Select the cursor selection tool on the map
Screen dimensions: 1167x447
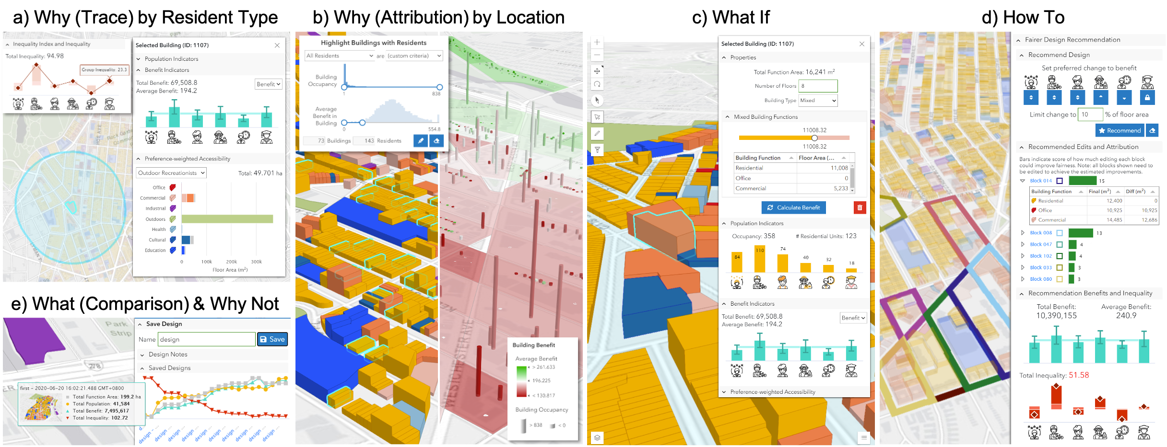[x=597, y=117]
